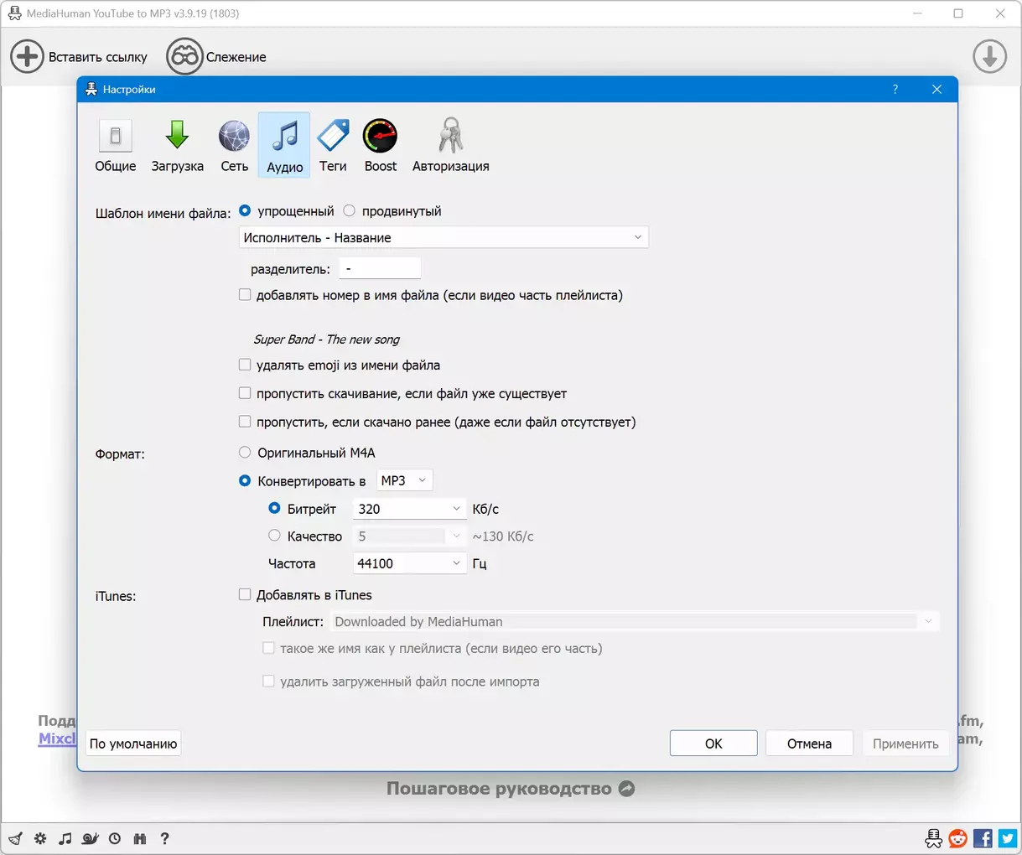Click the snail speed limit icon
Screen dimensions: 1022x855
(x=90, y=838)
